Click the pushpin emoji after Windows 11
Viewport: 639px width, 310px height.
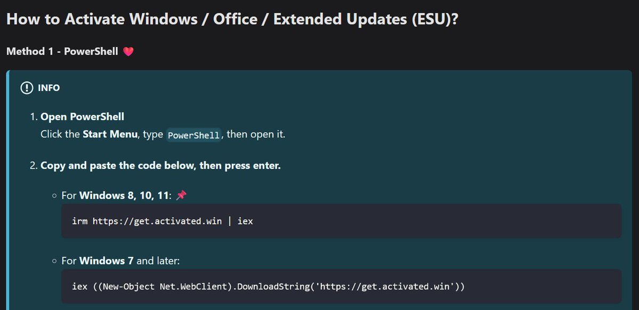(181, 195)
